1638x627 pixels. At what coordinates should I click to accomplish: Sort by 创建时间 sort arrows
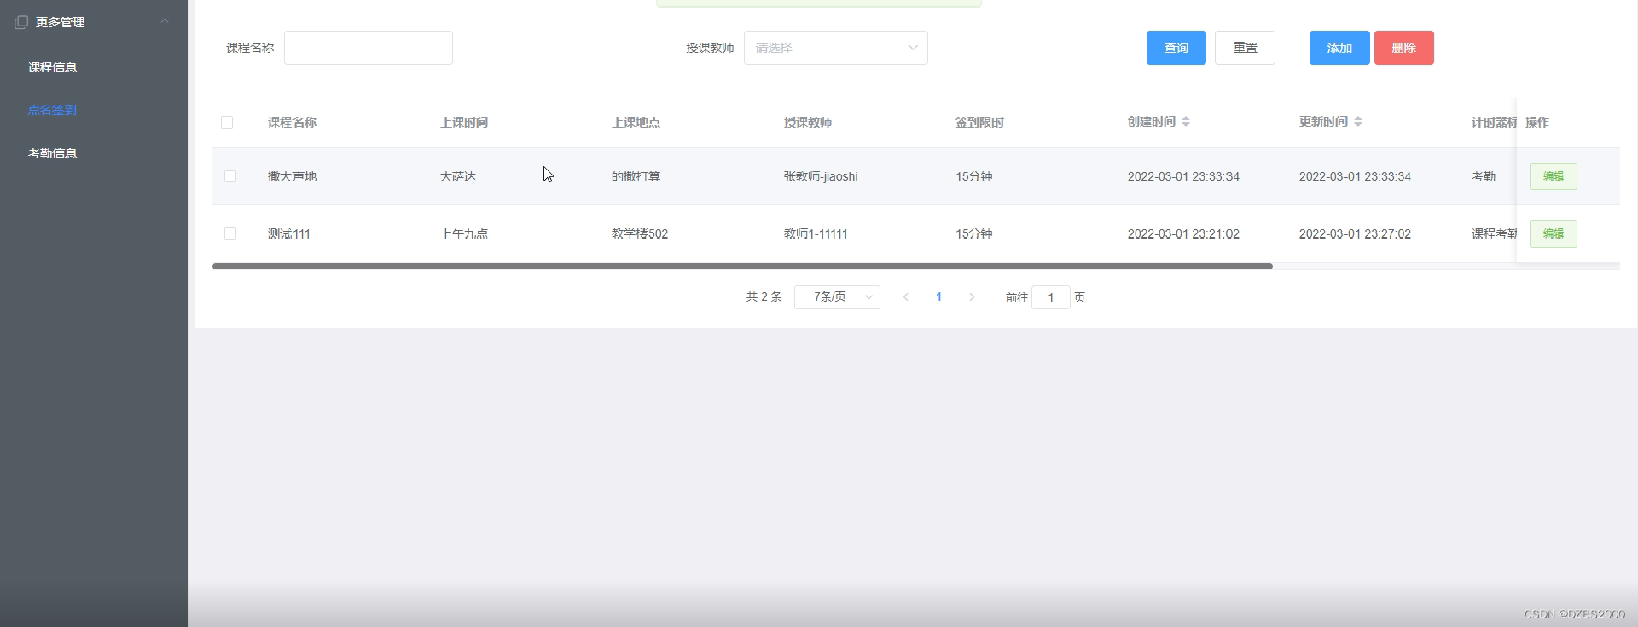[1186, 122]
